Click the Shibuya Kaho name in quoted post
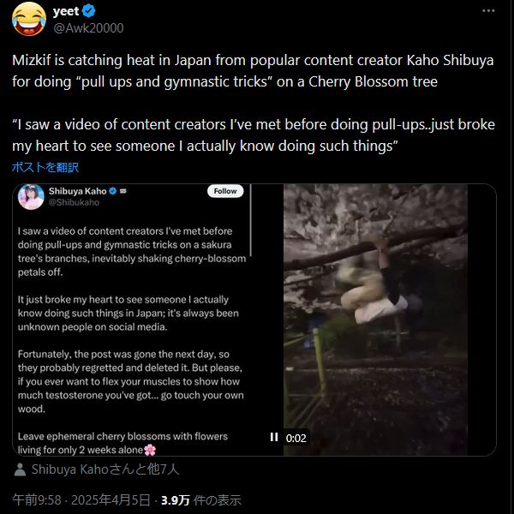 click(78, 191)
